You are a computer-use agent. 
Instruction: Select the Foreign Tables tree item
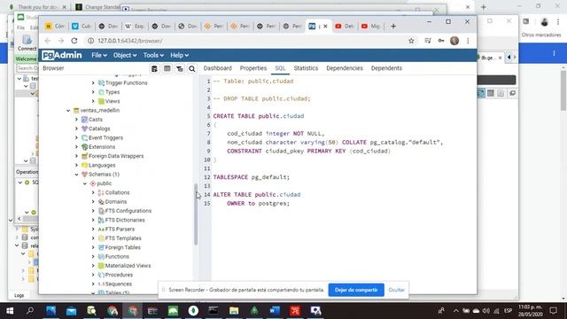coord(123,247)
